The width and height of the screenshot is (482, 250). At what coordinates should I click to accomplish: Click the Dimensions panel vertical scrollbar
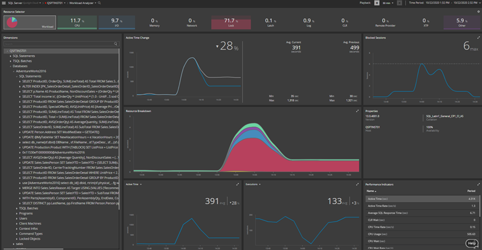(120, 129)
